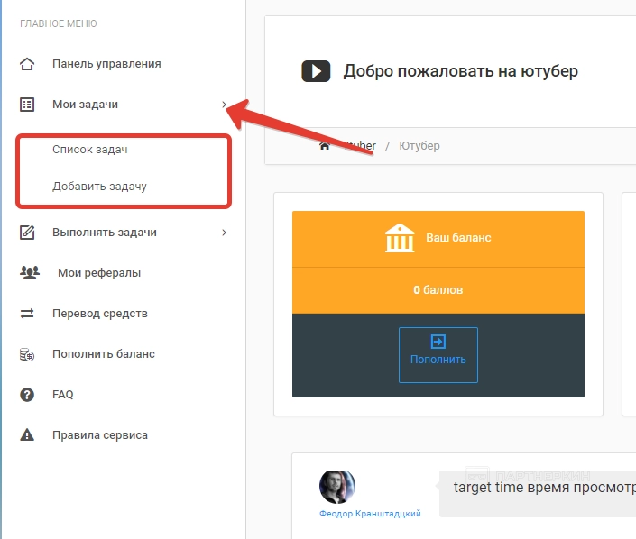Click the question mark FAQ icon
636x539 pixels.
(x=27, y=395)
